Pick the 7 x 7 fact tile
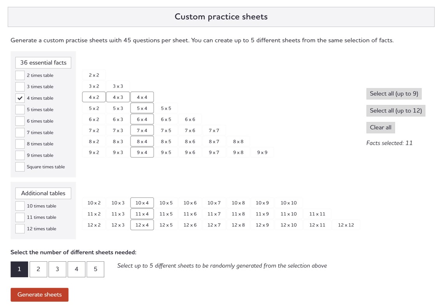Viewport: 443px width, 308px height. coord(214,131)
